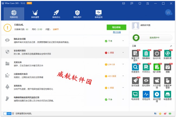Screen dimensions: 176x117
Task: Switch to the 系统清理 tab
Action: pyautogui.click(x=35, y=14)
